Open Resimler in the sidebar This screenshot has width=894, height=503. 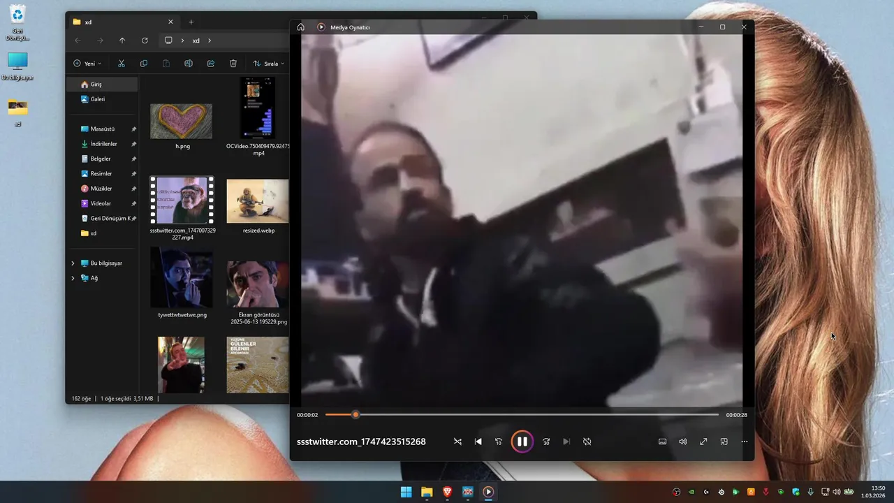(x=103, y=174)
